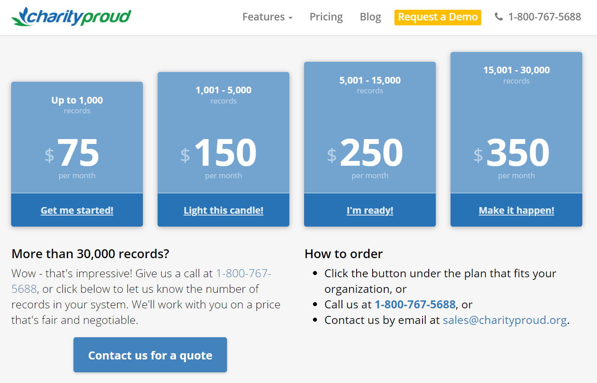The image size is (597, 383).
Task: Click the charityproud logo
Action: pyautogui.click(x=71, y=17)
